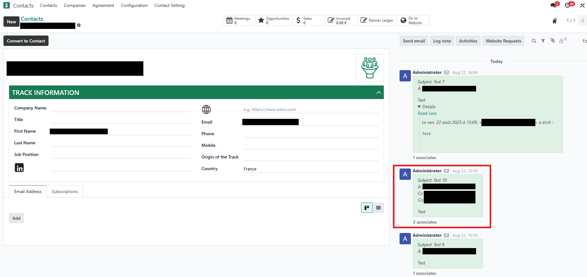Click the chatter search magnifier icon
The height and width of the screenshot is (277, 587).
point(534,41)
